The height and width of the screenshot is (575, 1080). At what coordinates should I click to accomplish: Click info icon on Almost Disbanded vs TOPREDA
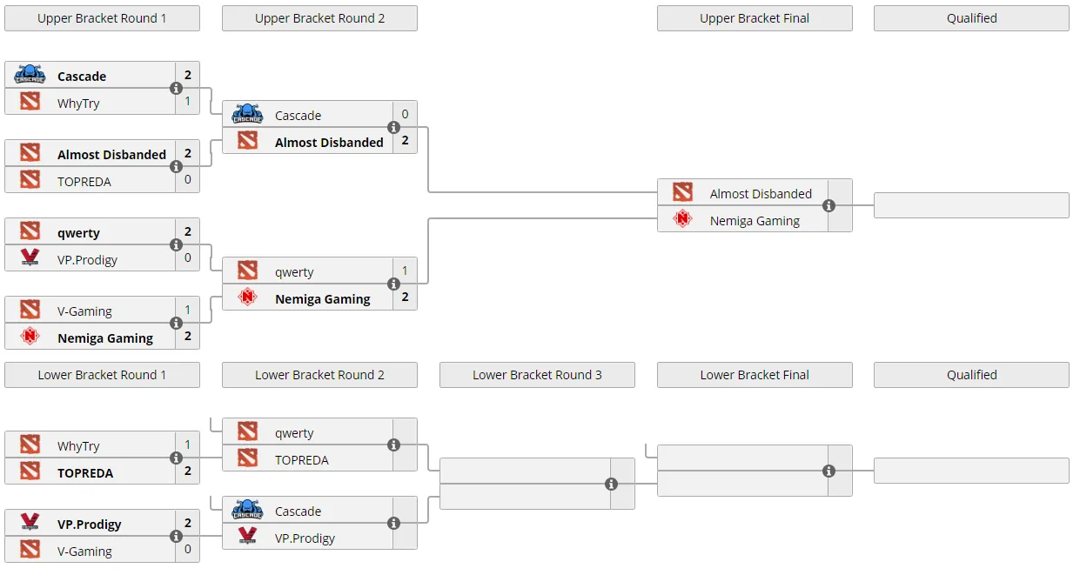click(x=176, y=167)
